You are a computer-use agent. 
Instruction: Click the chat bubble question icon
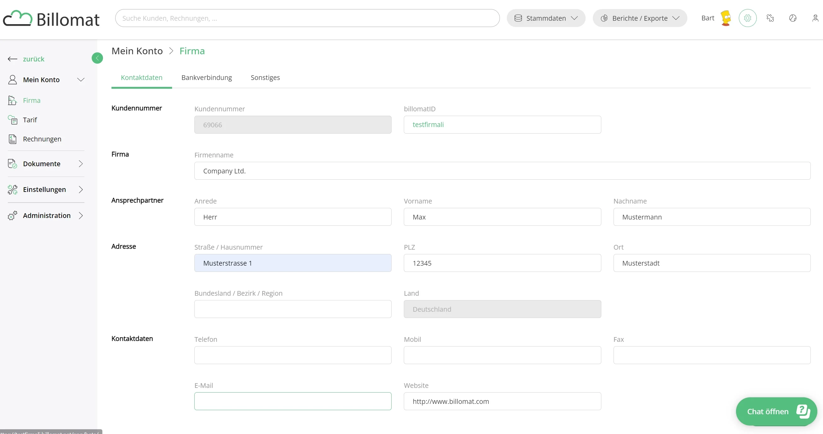803,411
